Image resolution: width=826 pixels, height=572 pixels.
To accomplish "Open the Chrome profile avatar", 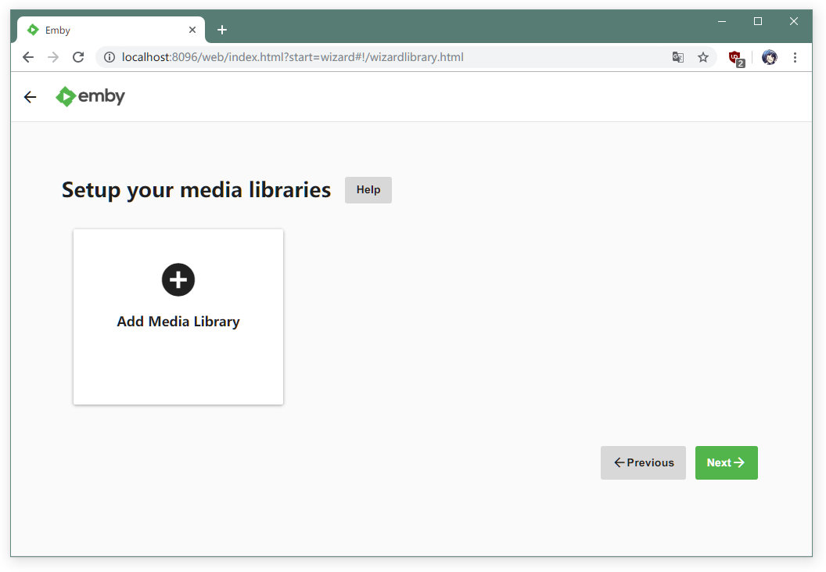I will [769, 57].
